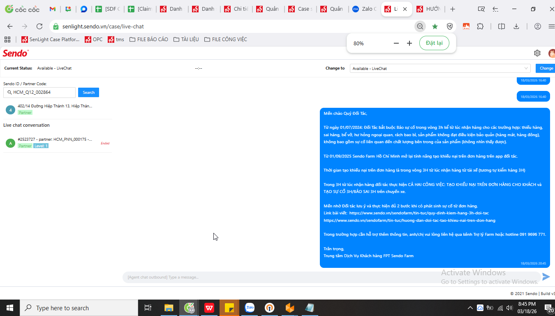This screenshot has width=555, height=316.
Task: Expand the FILE BÁO CÁO bookmark folder
Action: tap(148, 39)
